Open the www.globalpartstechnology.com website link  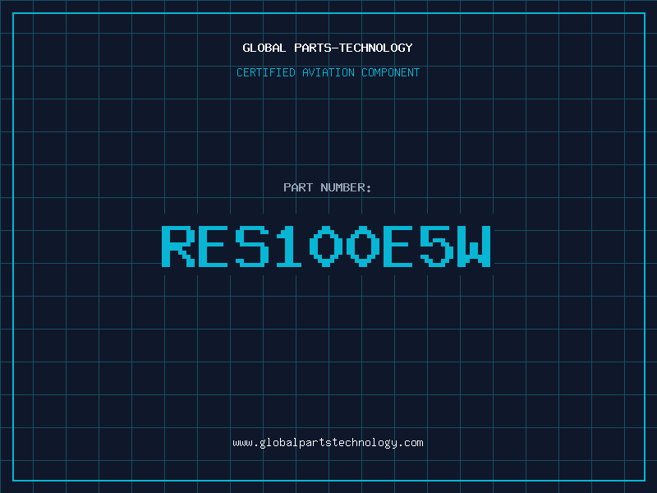click(328, 442)
